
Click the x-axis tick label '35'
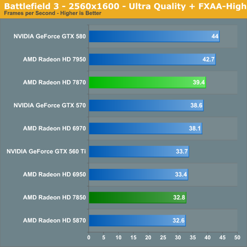pyautogui.click(x=193, y=238)
